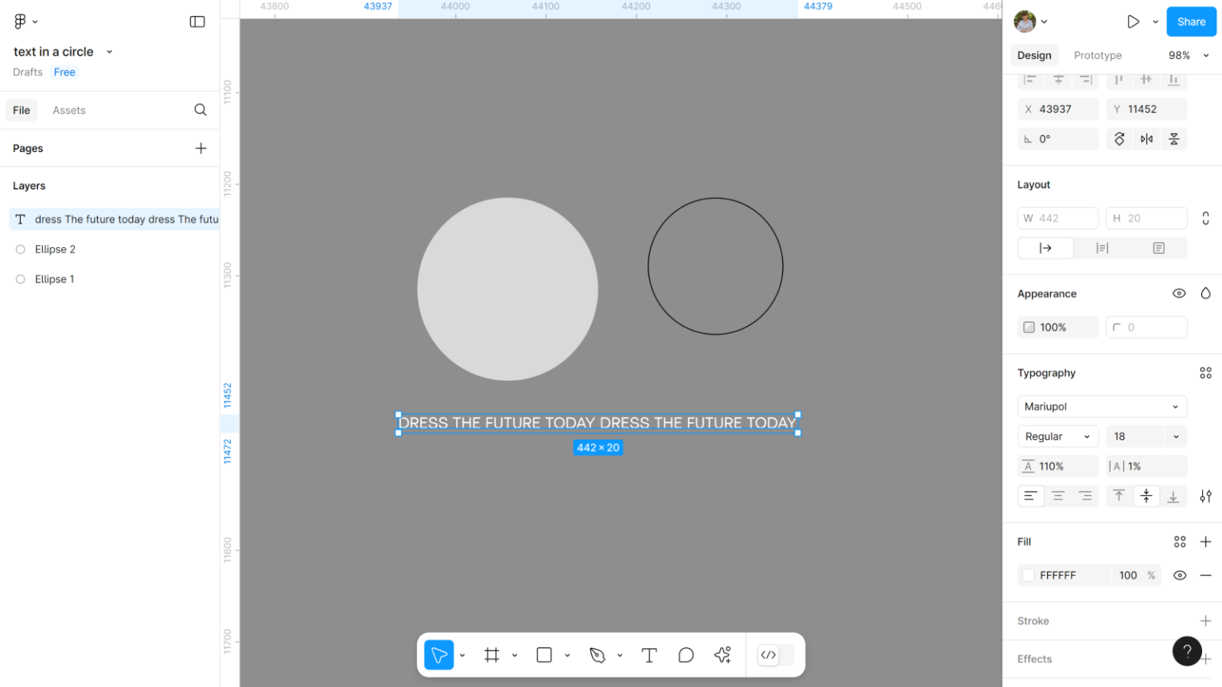Expand the Regular font weight dropdown
Viewport: 1222px width, 687px height.
tap(1057, 437)
